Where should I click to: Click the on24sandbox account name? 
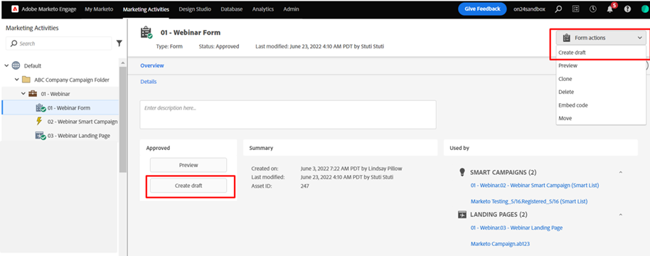[528, 9]
